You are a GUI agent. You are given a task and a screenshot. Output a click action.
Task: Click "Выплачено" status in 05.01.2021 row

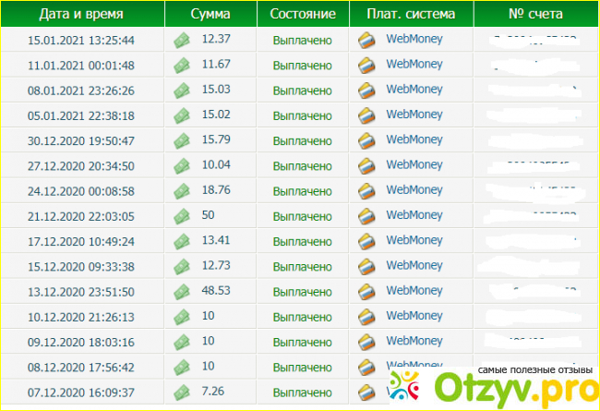[x=302, y=115]
